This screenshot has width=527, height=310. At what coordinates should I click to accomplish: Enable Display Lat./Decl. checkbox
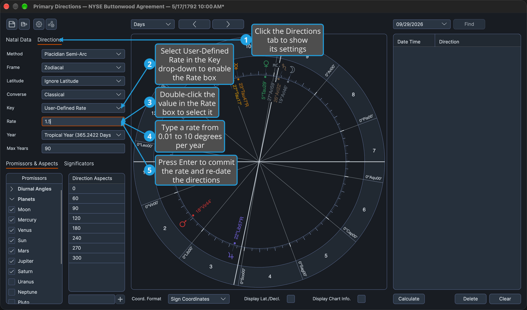click(x=291, y=299)
